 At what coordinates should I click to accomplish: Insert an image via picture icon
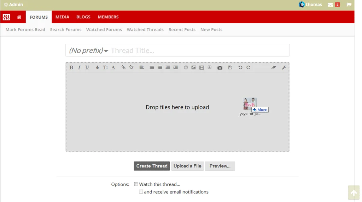194,67
